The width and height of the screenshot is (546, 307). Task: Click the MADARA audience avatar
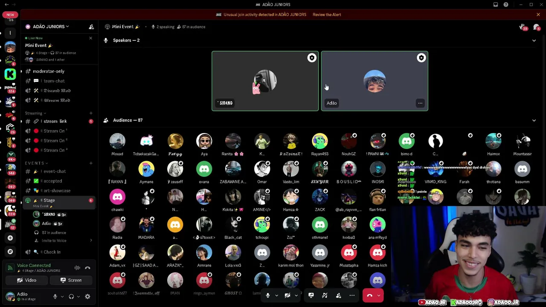(146, 225)
